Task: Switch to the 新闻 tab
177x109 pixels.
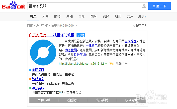Action: (x=45, y=16)
